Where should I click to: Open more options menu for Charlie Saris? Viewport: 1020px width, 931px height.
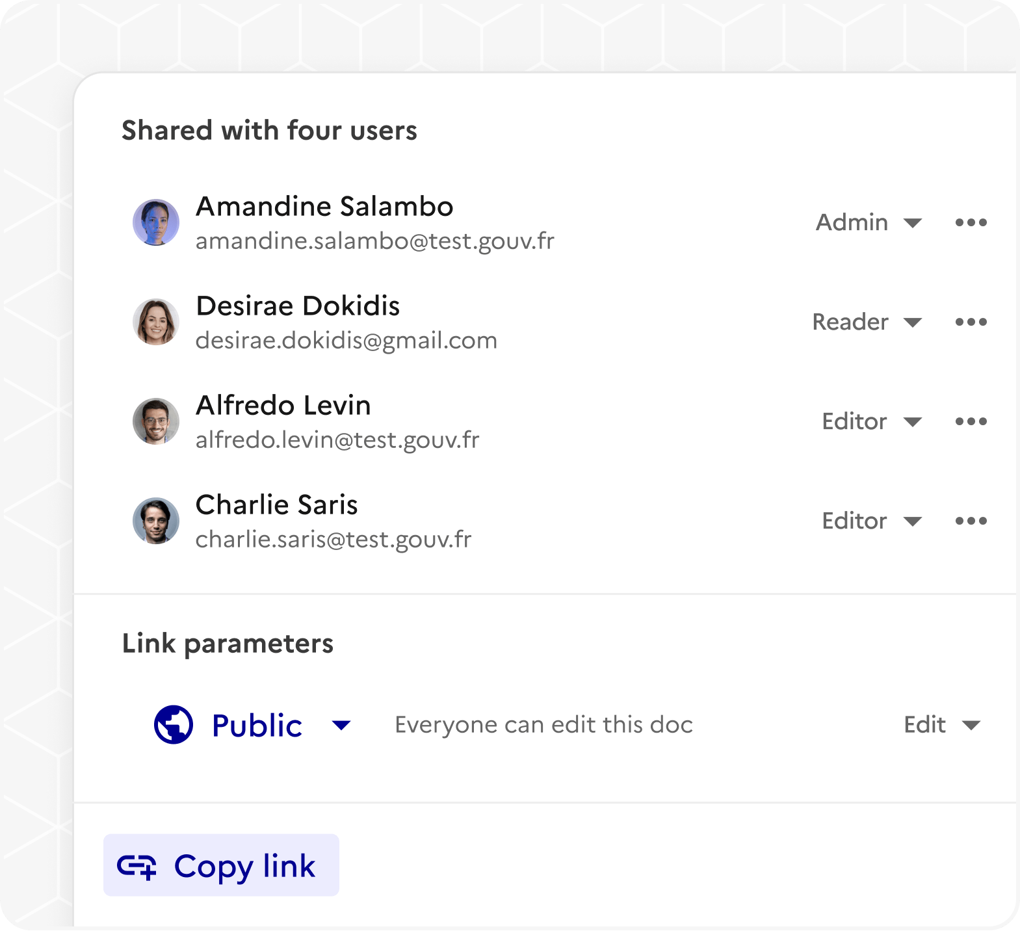[971, 521]
